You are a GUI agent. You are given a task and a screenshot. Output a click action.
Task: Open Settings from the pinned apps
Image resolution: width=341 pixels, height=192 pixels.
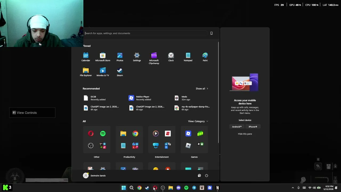(x=137, y=57)
